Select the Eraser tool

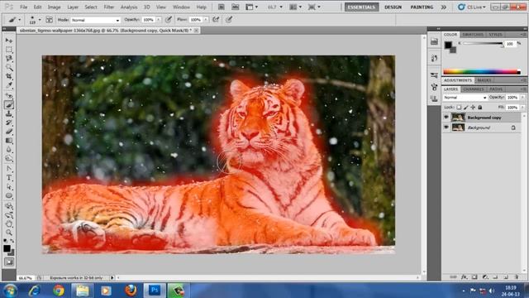point(9,132)
